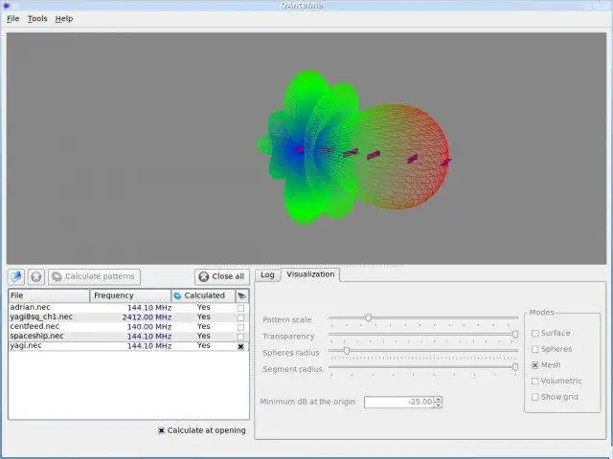The width and height of the screenshot is (613, 459).
Task: Click the Transparency slider handle
Action: click(x=515, y=334)
